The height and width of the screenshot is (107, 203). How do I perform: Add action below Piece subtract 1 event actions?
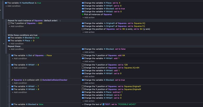(x=89, y=101)
